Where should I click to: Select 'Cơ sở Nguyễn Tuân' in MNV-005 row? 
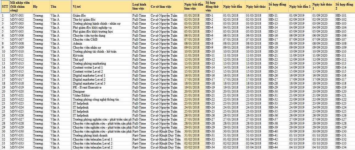pyautogui.click(x=167, y=31)
